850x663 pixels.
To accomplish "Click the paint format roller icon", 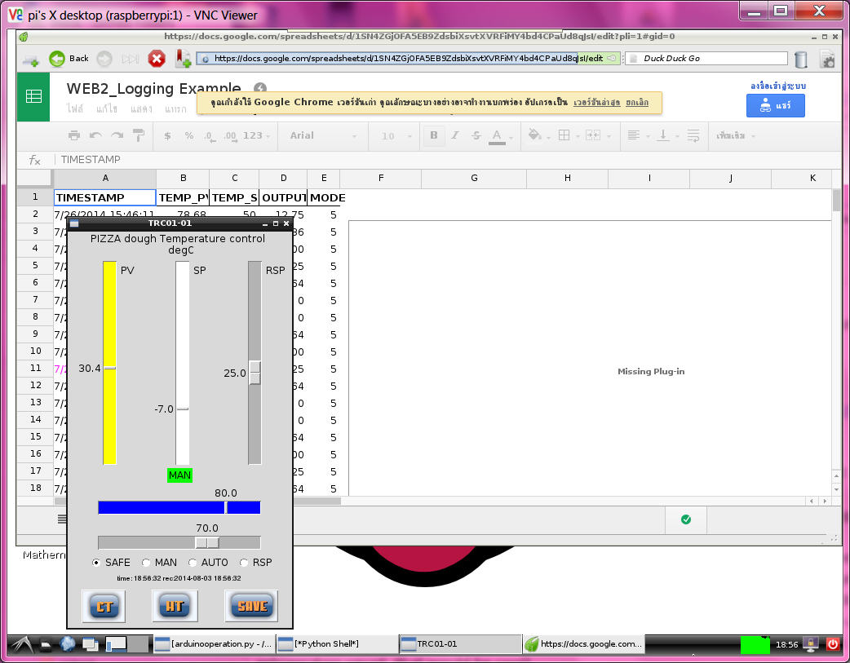I will pos(139,136).
